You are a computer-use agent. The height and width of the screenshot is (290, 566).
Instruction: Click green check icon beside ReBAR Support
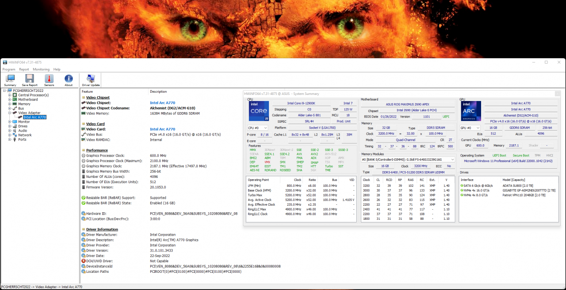pos(83,198)
